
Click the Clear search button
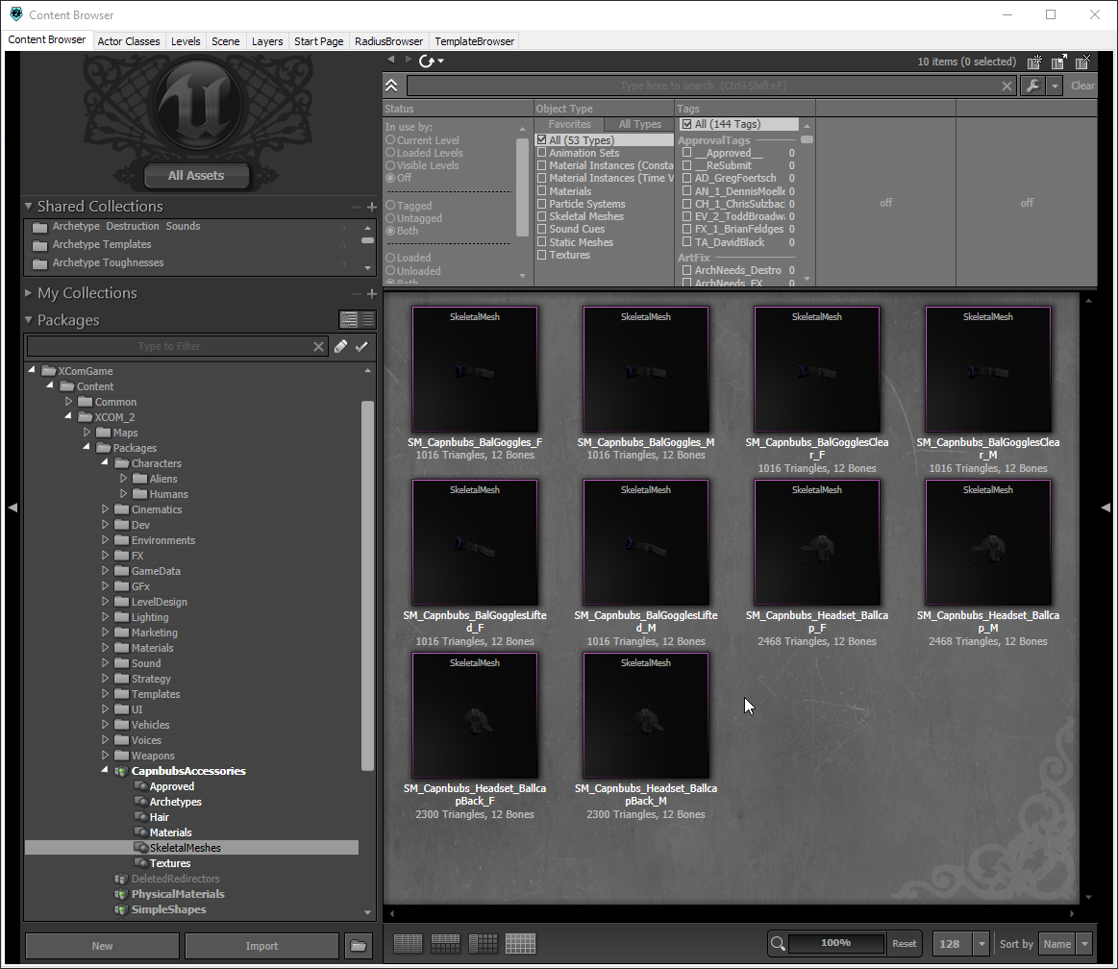(x=1081, y=86)
